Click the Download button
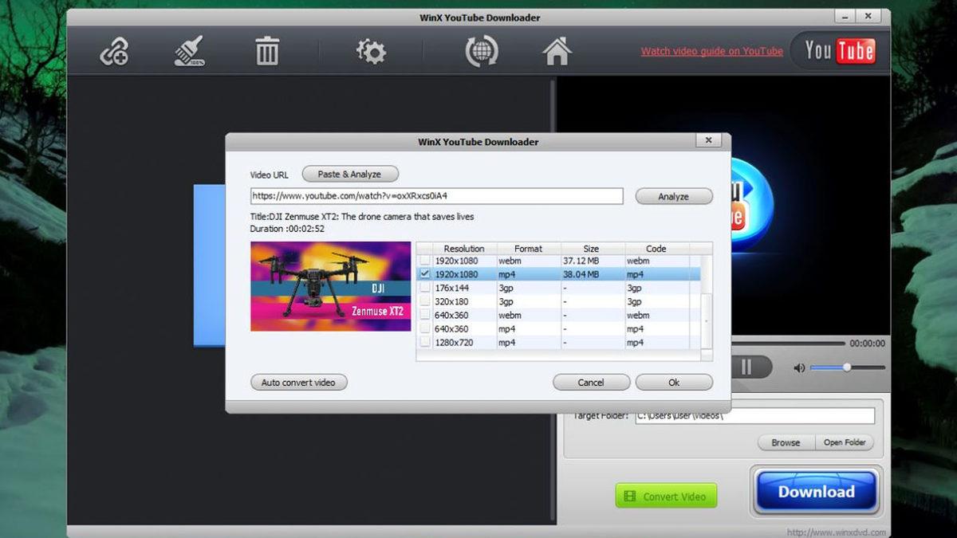Image resolution: width=957 pixels, height=538 pixels. 816,492
